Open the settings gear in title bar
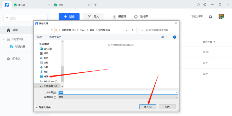Viewport: 232px width, 116px height. (x=205, y=5)
